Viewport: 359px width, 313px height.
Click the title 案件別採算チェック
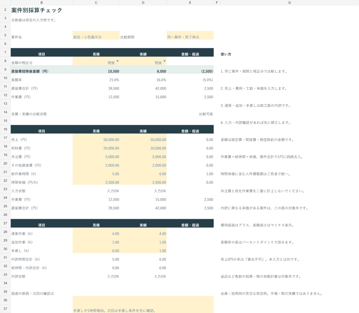(36, 10)
